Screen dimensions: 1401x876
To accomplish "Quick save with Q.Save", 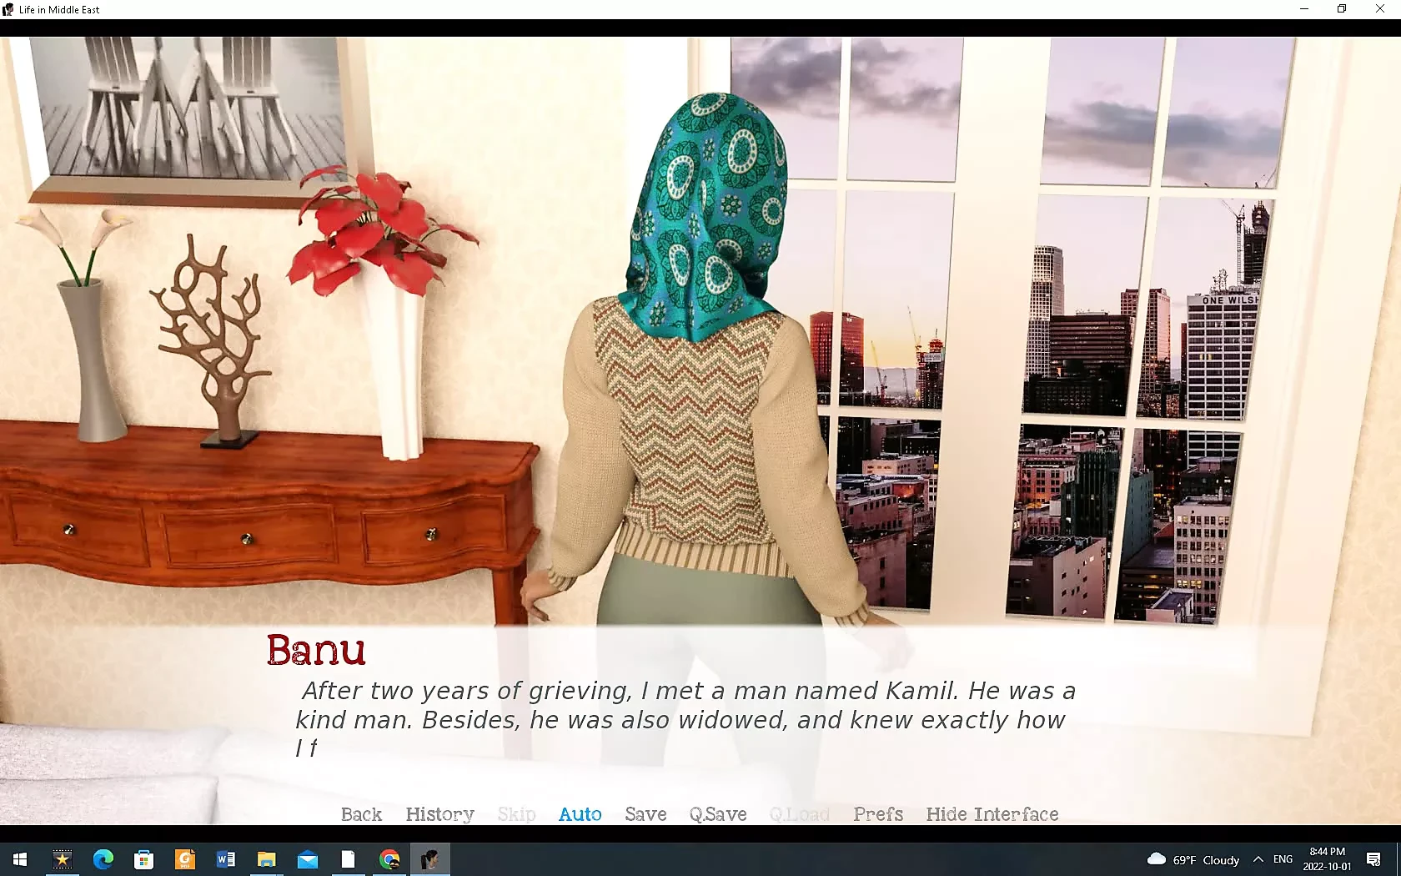I will (x=717, y=814).
